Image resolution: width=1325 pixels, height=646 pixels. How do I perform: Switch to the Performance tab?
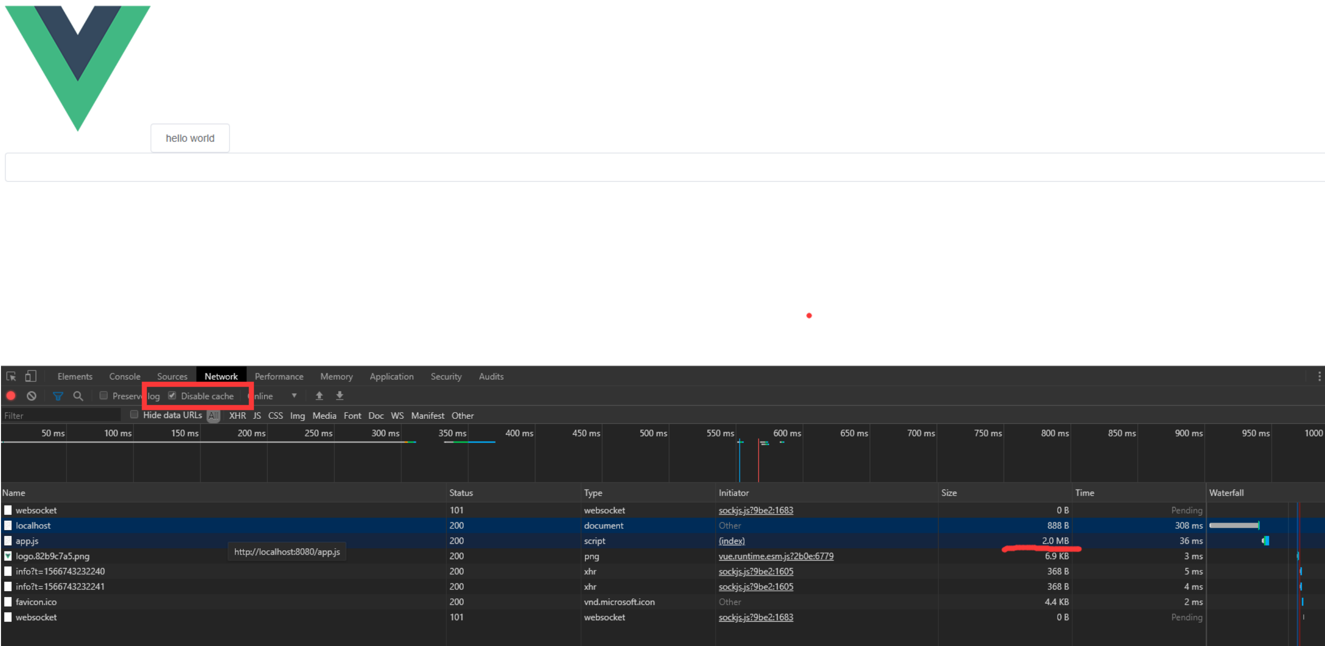click(279, 376)
